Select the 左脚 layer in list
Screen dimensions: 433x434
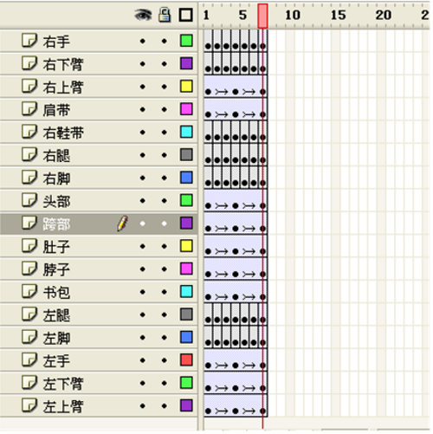(98, 337)
